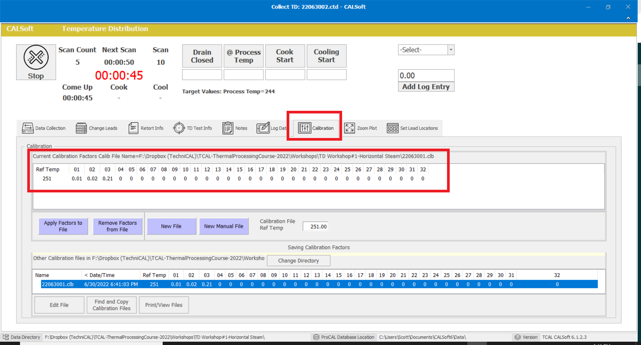Click the field under @ Process Temp
Viewport: 641px width, 345px height.
pos(243,75)
